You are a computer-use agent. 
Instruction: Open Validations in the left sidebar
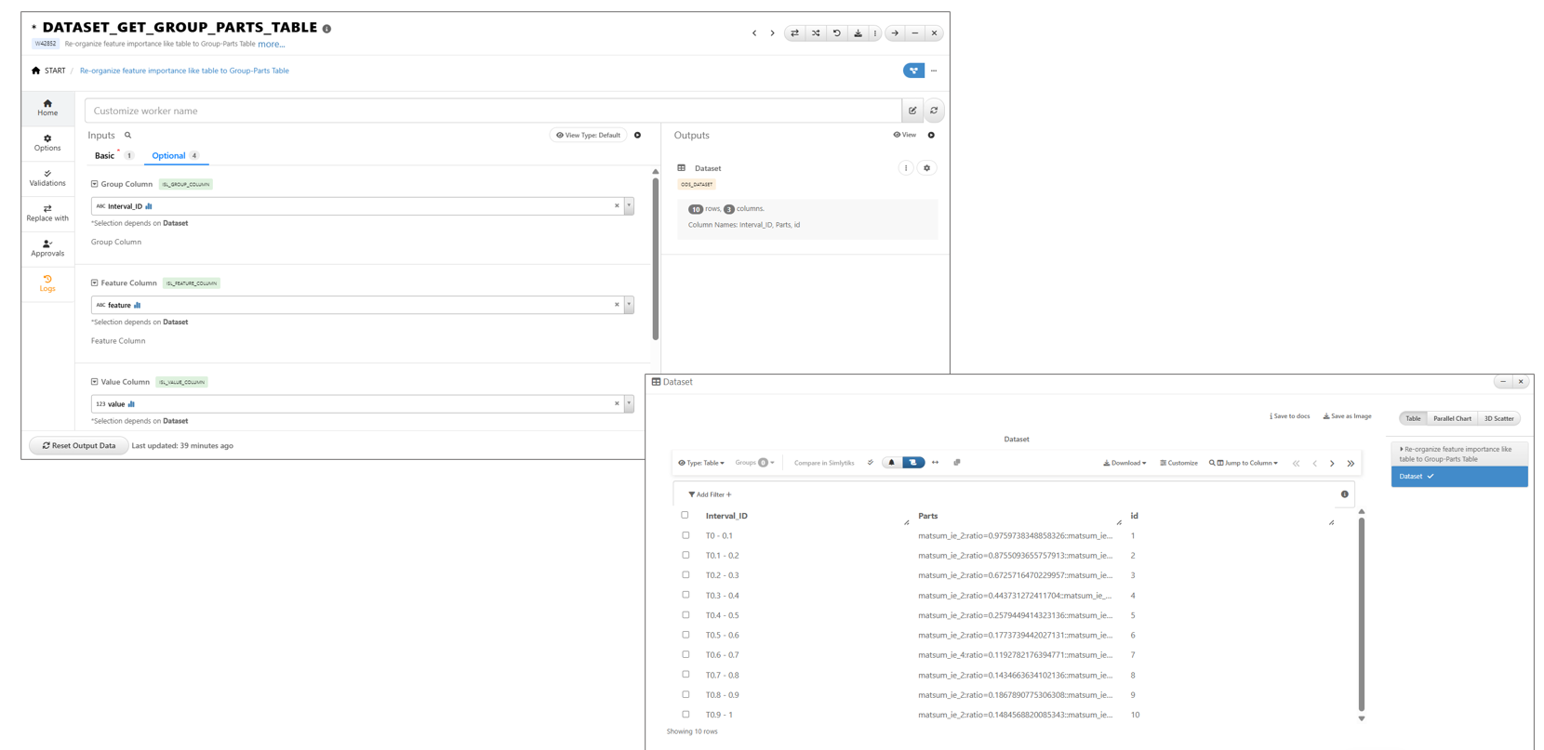tap(47, 178)
